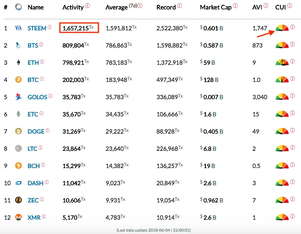The height and width of the screenshot is (234, 301).
Task: Sort by the CUI column header
Action: [280, 7]
